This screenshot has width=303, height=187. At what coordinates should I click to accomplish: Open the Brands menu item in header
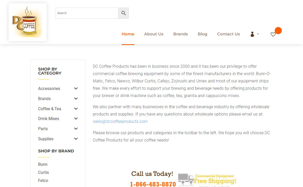(181, 34)
